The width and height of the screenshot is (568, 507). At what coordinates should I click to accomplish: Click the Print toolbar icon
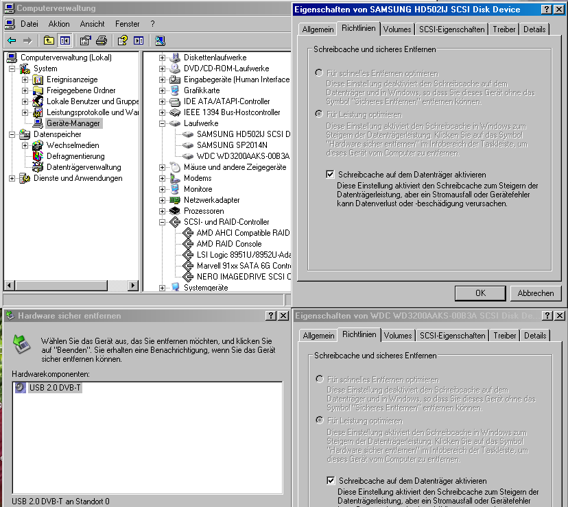click(x=102, y=40)
